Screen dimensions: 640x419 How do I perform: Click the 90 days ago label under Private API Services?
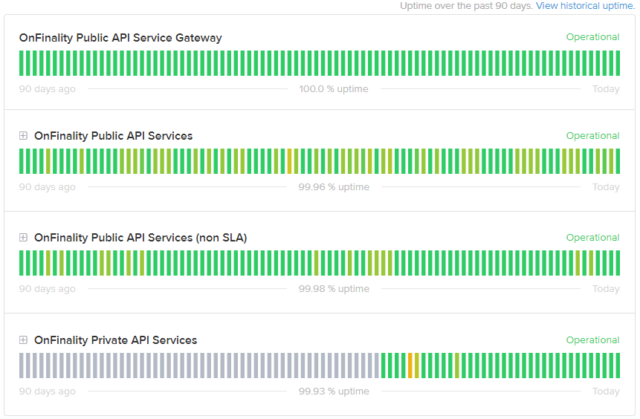tap(48, 391)
